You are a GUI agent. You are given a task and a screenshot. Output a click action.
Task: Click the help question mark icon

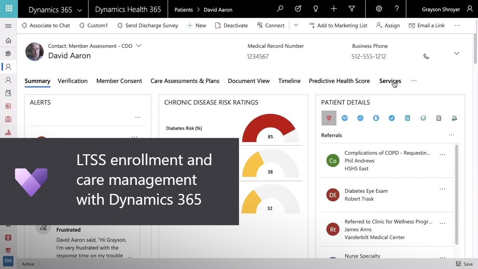tap(397, 9)
